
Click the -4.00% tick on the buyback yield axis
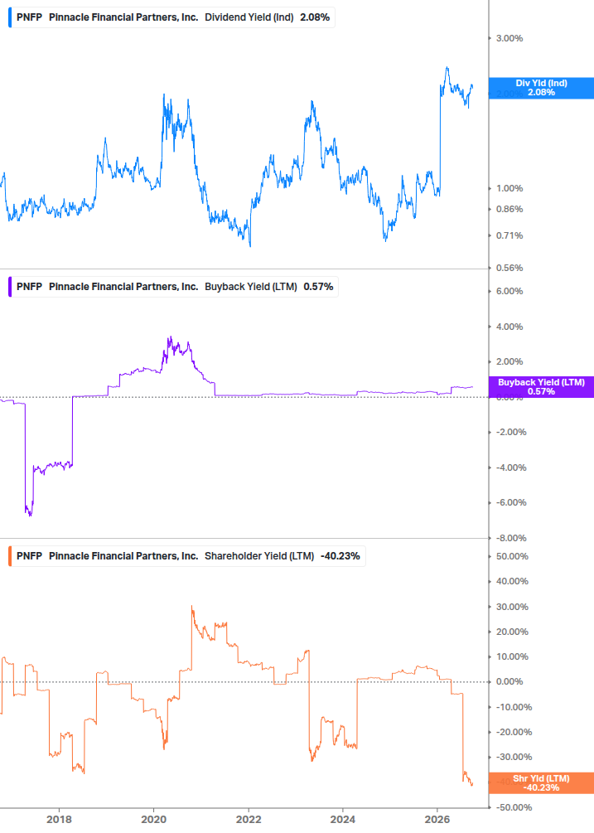511,467
